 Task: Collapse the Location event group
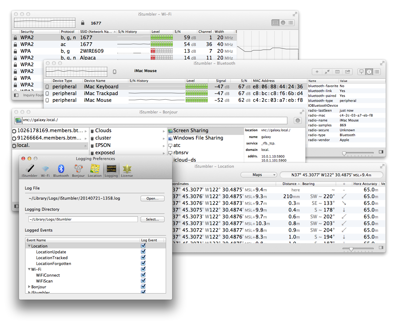click(x=29, y=246)
